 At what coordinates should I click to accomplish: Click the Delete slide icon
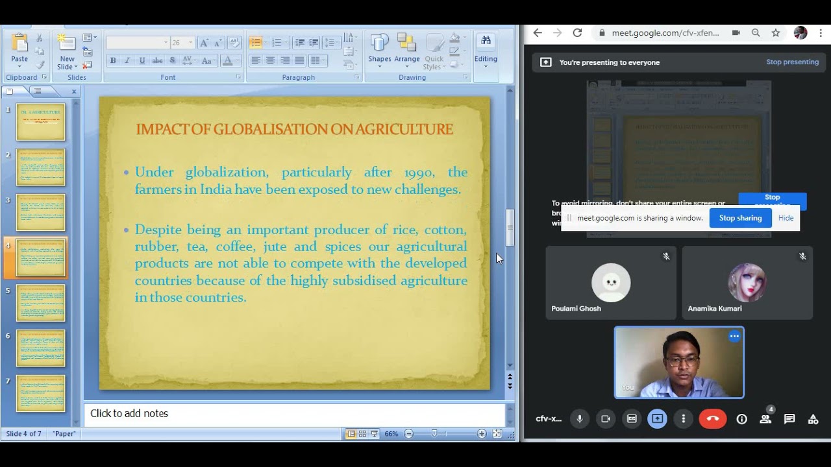[88, 65]
